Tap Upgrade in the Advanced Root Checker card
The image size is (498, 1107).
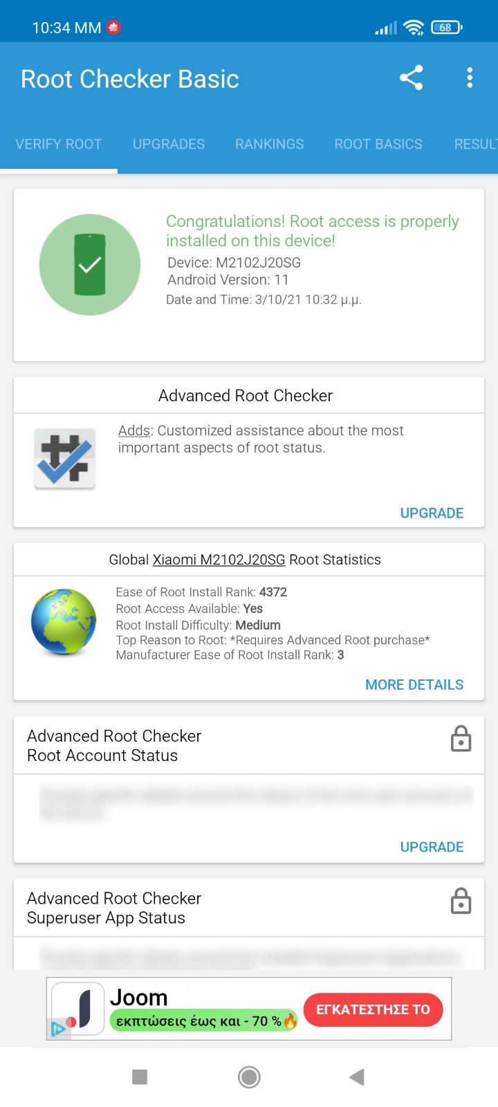click(432, 513)
